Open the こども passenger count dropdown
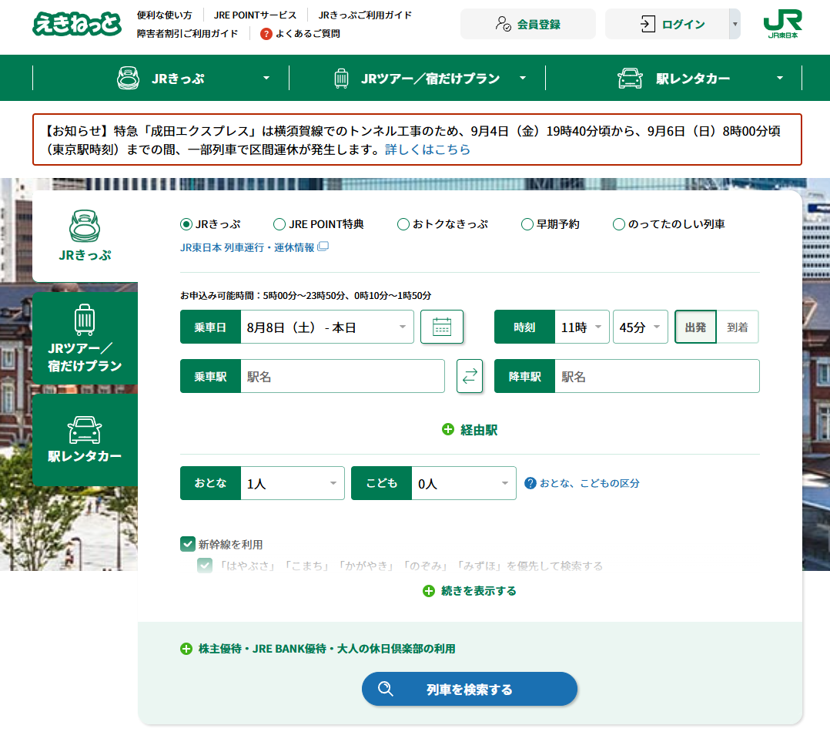 pos(464,483)
